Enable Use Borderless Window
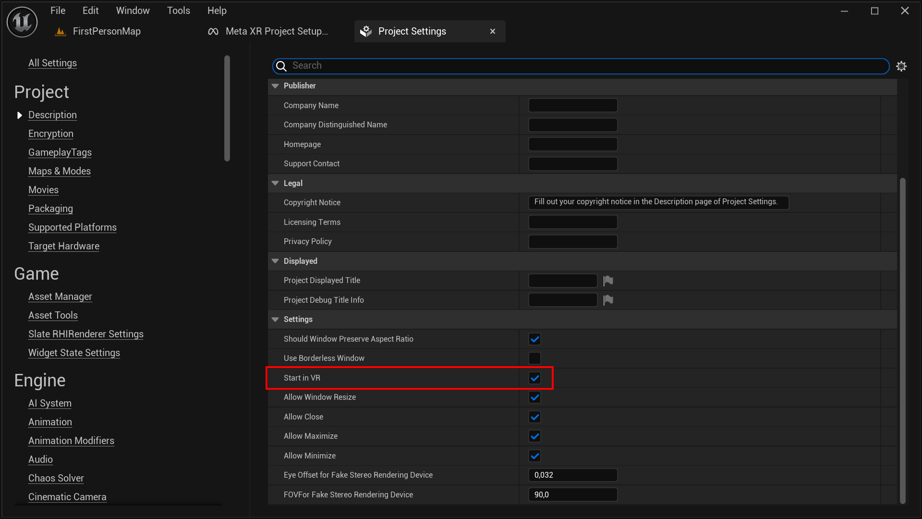The height and width of the screenshot is (519, 922). [534, 358]
